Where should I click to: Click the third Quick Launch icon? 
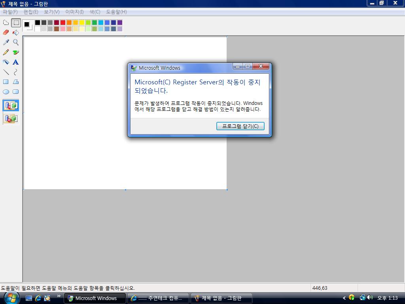click(47, 298)
